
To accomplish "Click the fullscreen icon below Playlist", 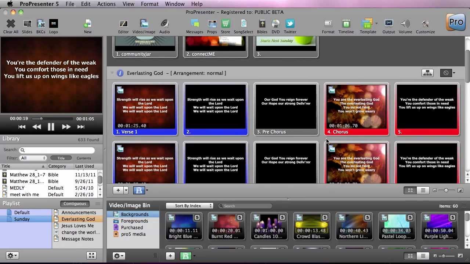I will pyautogui.click(x=91, y=256).
